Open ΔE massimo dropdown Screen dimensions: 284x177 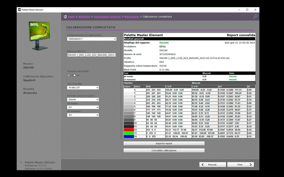tap(83, 115)
